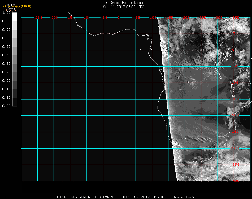Click the 0.65um Reflectance title text
Screen dimensions: 252x199
click(125, 3)
